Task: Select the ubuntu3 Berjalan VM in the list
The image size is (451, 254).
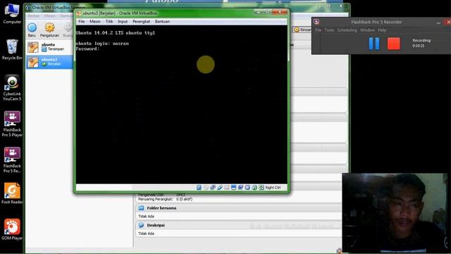Action: (49, 62)
